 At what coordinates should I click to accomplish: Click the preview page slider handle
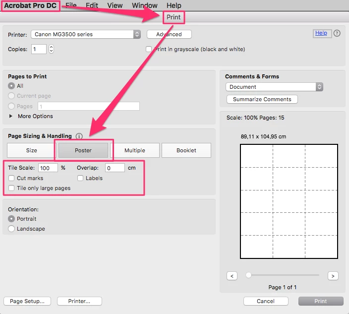point(249,275)
